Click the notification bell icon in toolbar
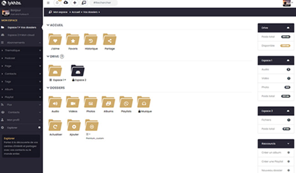 click(x=57, y=3)
